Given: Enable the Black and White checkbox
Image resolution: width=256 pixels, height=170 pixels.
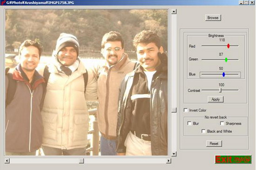Looking at the screenshot, I should 203,131.
